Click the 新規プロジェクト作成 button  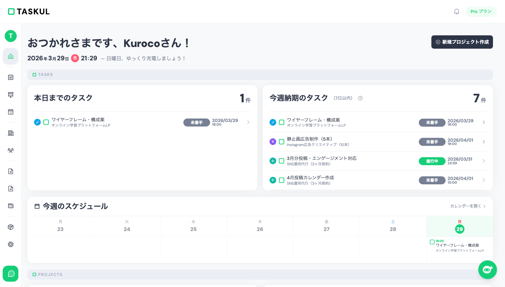[462, 42]
